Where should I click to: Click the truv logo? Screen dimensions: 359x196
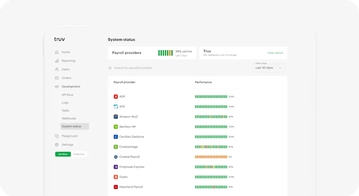(x=60, y=39)
